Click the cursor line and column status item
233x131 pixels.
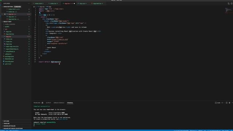click(x=181, y=131)
